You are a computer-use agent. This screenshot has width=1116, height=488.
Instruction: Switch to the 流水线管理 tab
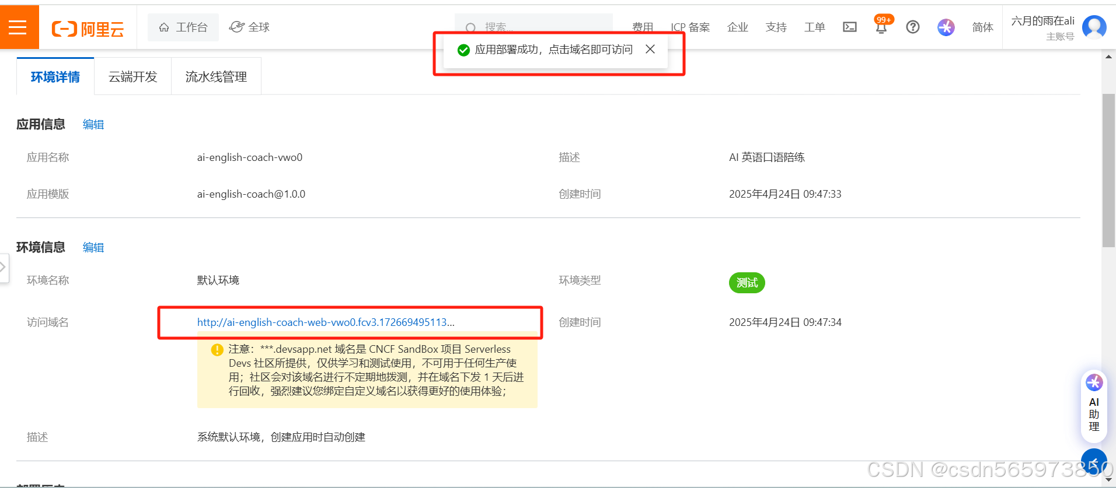[x=216, y=77]
